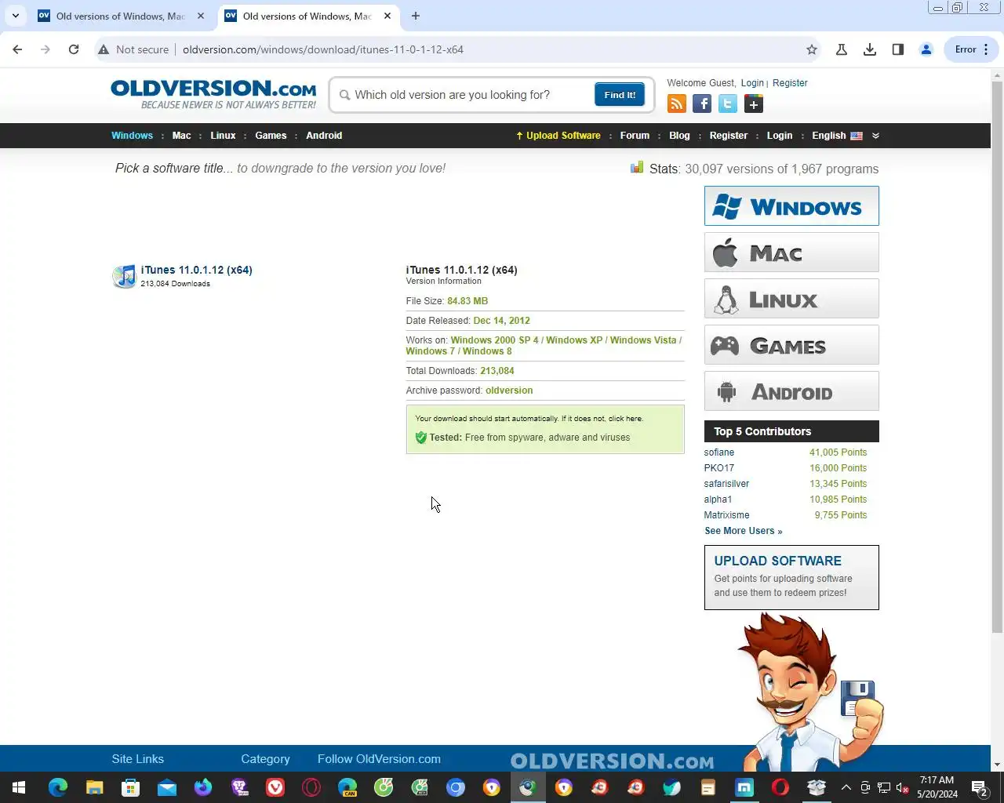Open Windows Start menu
Image resolution: width=1004 pixels, height=803 pixels.
click(x=19, y=787)
